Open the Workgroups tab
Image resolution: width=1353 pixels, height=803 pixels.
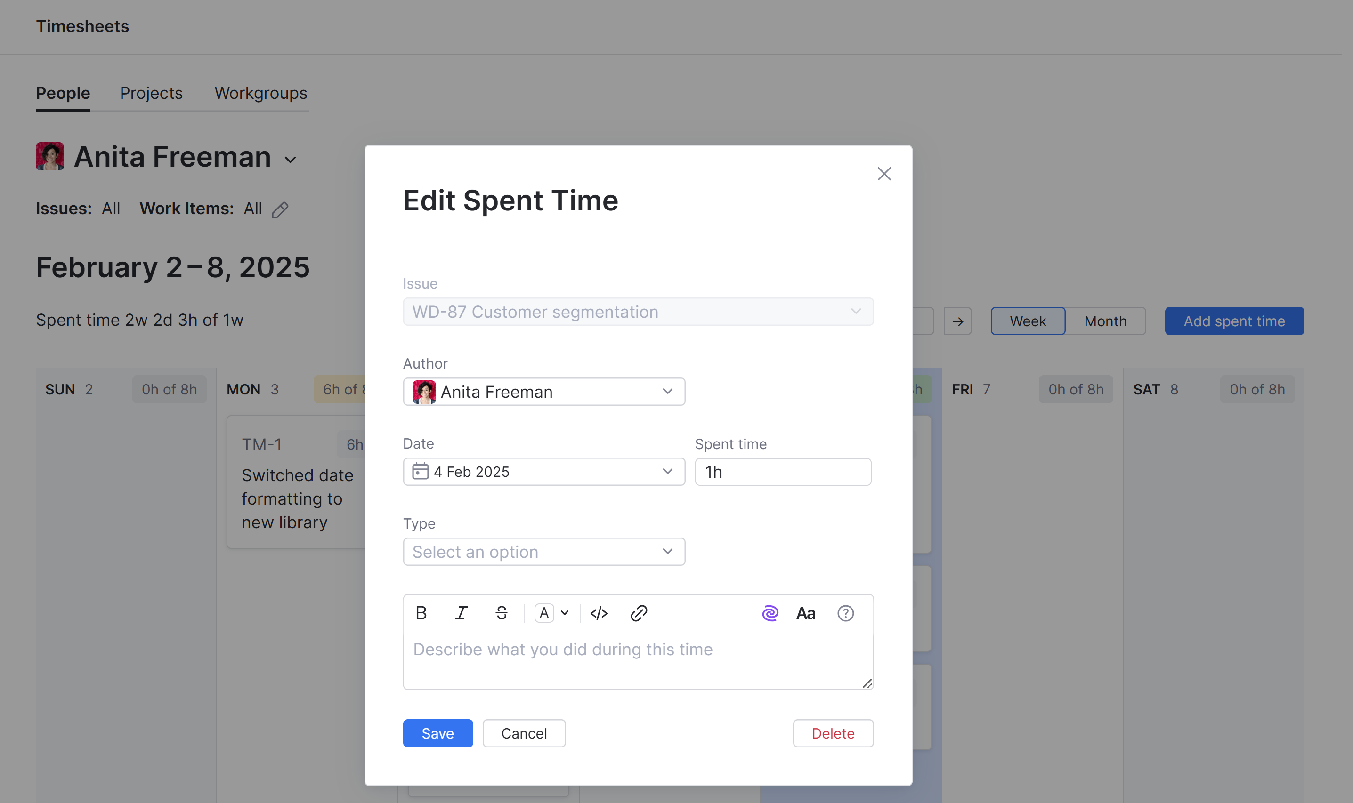260,93
